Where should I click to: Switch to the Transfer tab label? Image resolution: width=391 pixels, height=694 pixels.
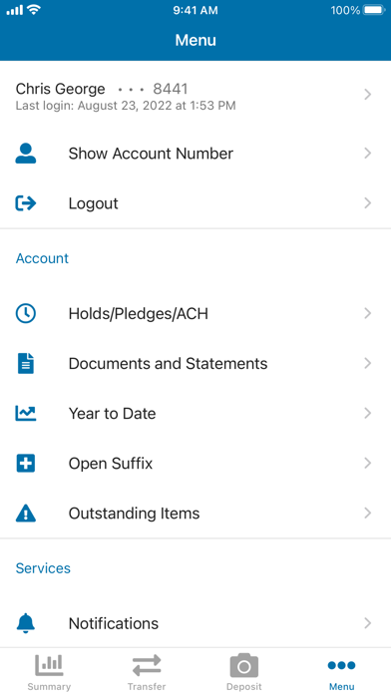pyautogui.click(x=147, y=687)
